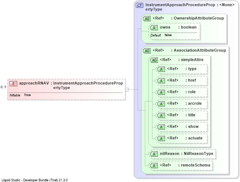
Task: Click the A icon of title attribute
Action: click(x=161, y=116)
